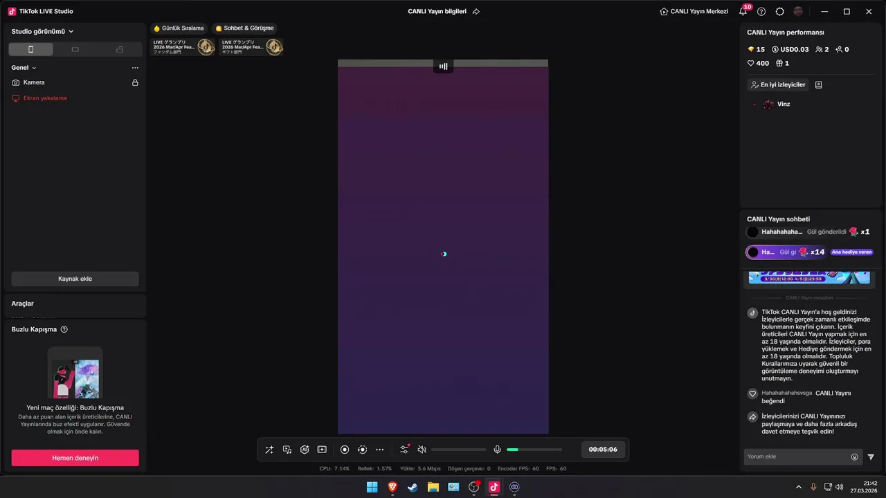Click the replay capture circular-arrow icon
Viewport: 886px width, 498px height.
[362, 450]
